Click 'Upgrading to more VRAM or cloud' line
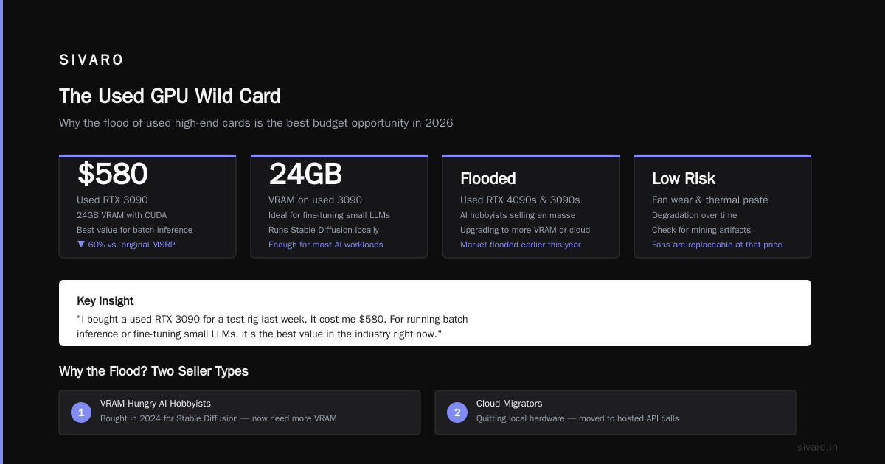Screen dimensions: 885x464 point(525,230)
